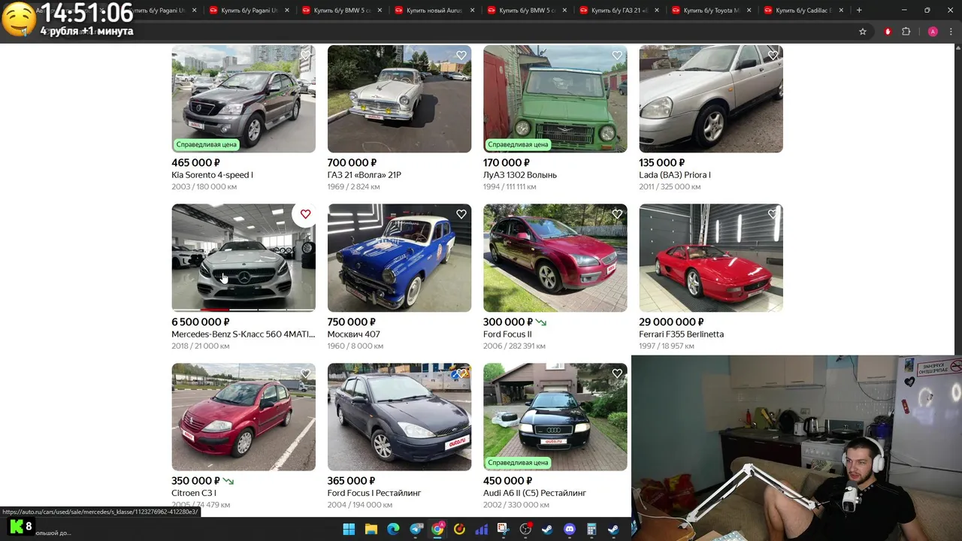This screenshot has width=962, height=541.
Task: Click the 6 500 000 ₽ Mercedes price
Action: click(200, 322)
